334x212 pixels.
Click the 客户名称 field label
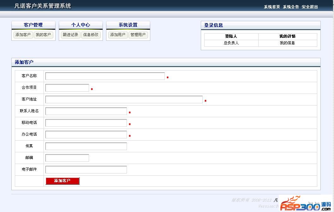[29, 76]
